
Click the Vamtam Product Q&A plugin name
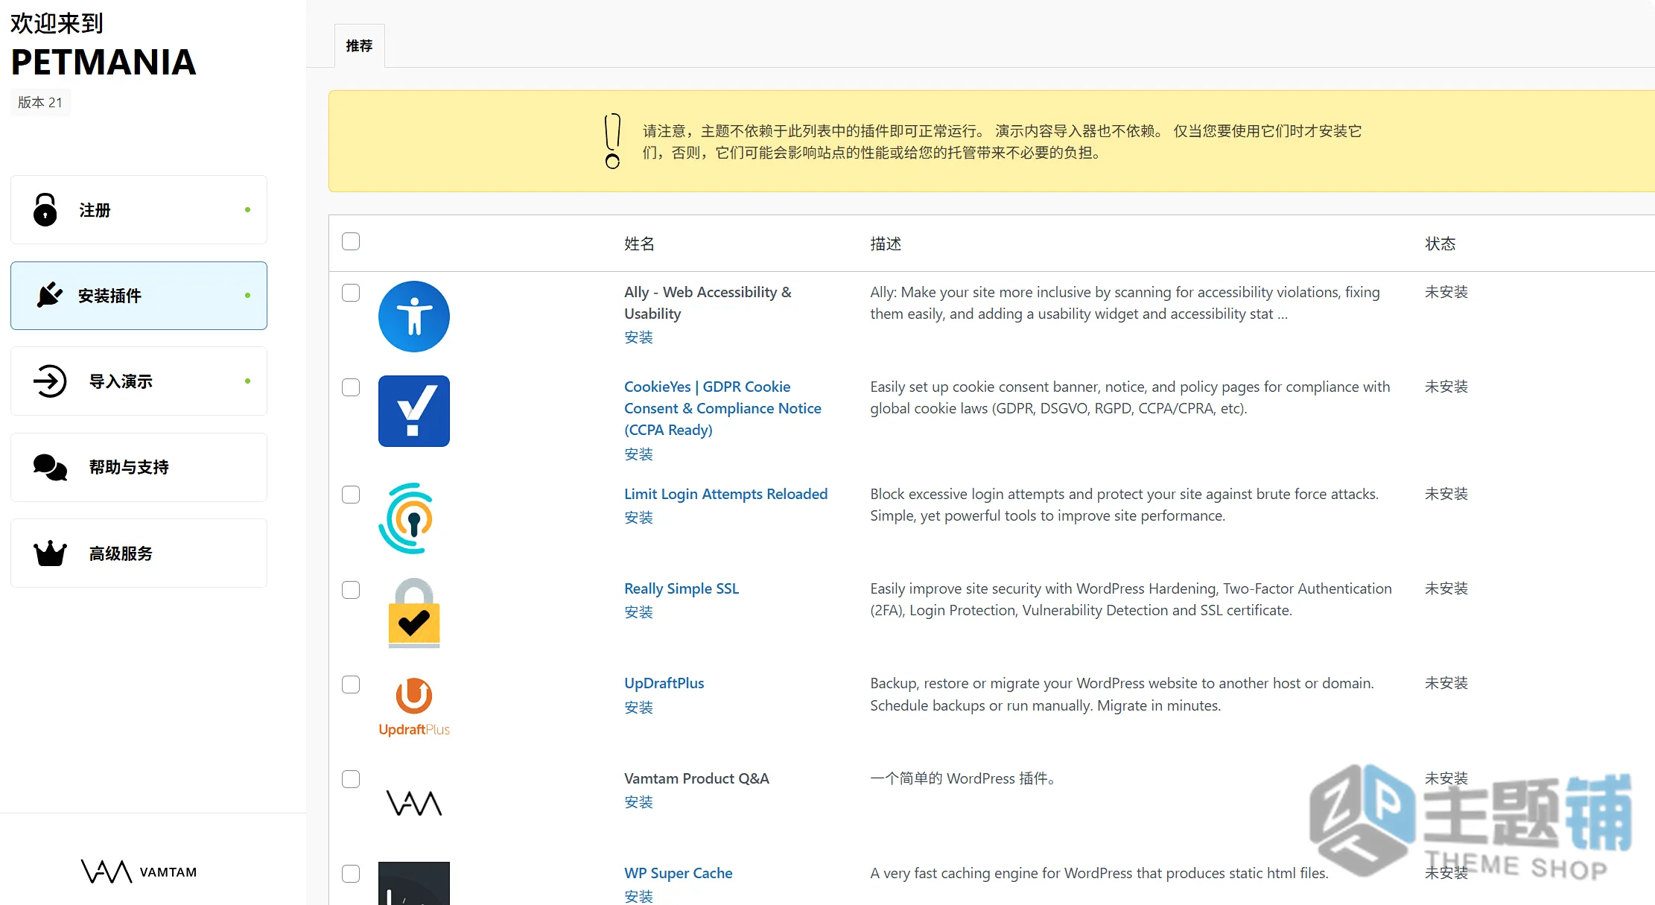pos(696,778)
